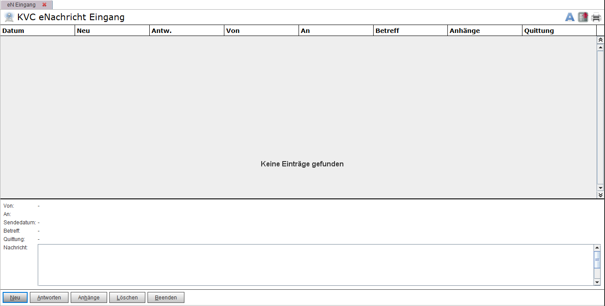The width and height of the screenshot is (605, 306).
Task: Jump to bottom with double-chevron down button
Action: [601, 194]
